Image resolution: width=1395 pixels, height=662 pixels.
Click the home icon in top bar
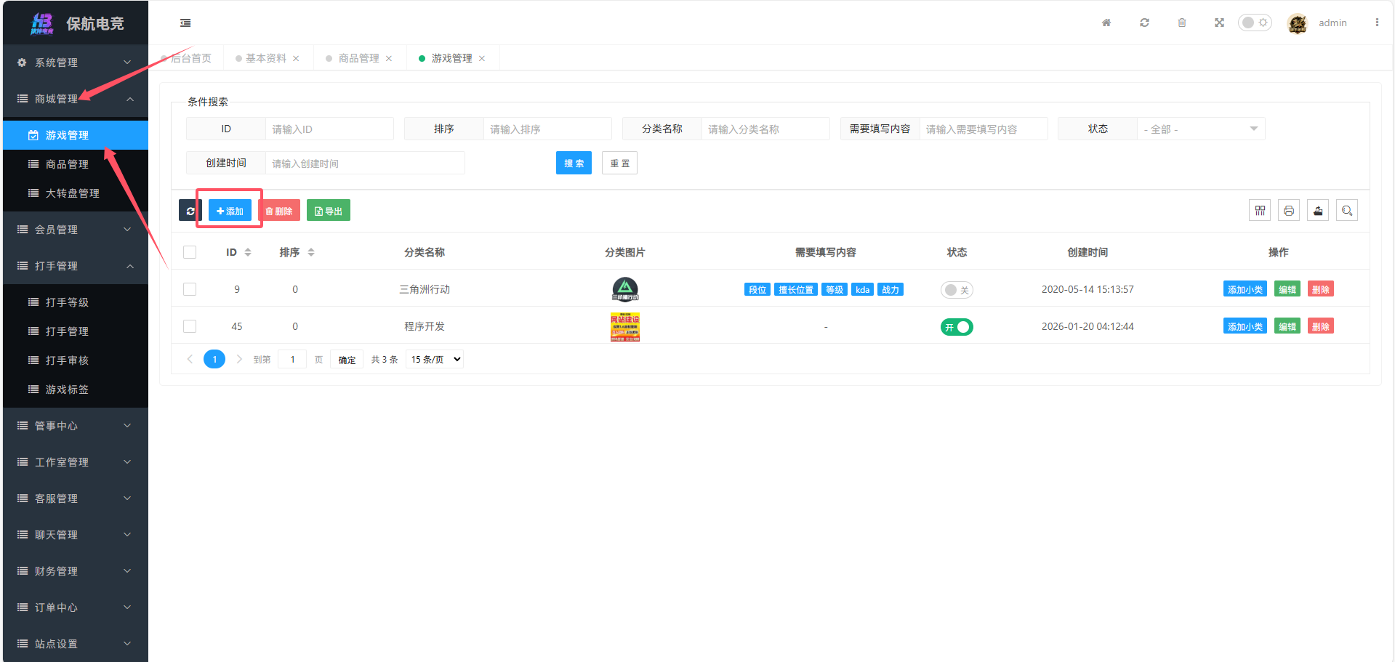[1106, 23]
